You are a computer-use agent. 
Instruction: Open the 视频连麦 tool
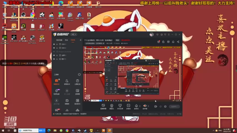point(57,92)
